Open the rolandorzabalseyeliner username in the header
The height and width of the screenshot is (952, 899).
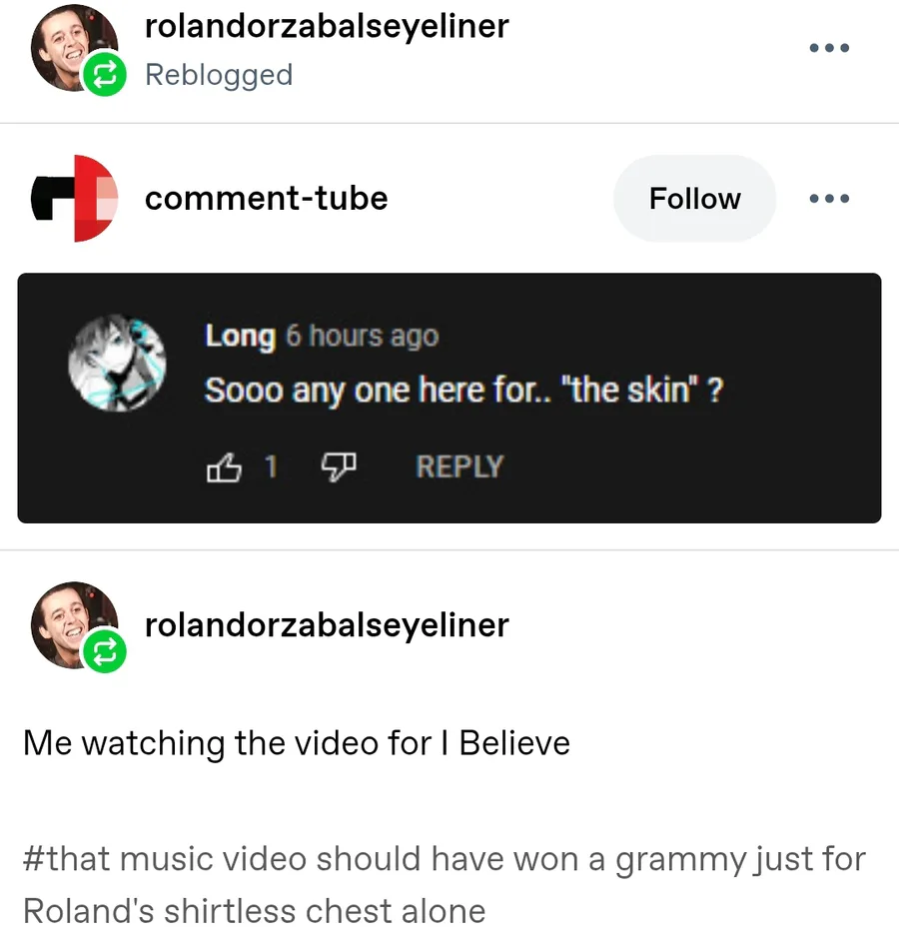point(327,26)
